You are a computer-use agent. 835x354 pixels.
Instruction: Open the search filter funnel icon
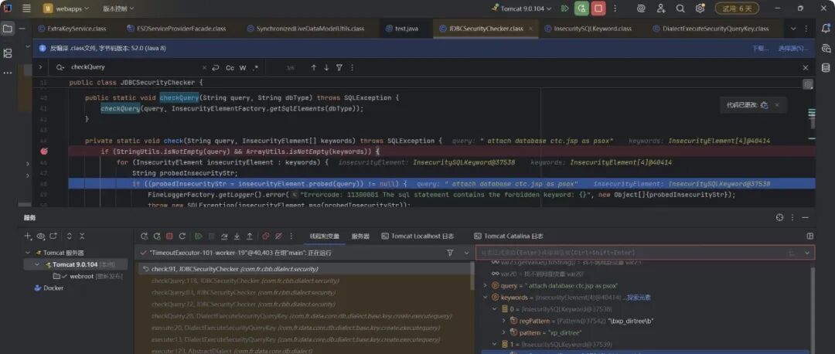pyautogui.click(x=339, y=67)
